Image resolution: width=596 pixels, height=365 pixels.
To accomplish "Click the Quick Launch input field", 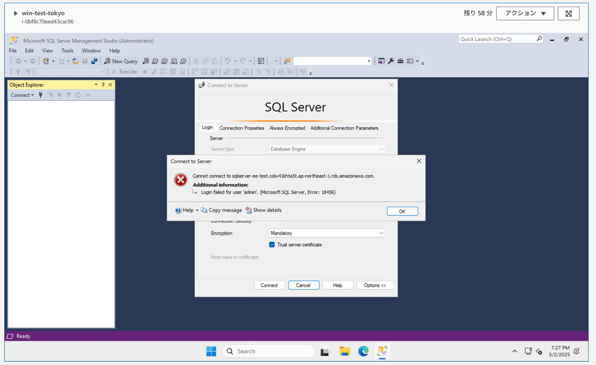I will (x=497, y=39).
